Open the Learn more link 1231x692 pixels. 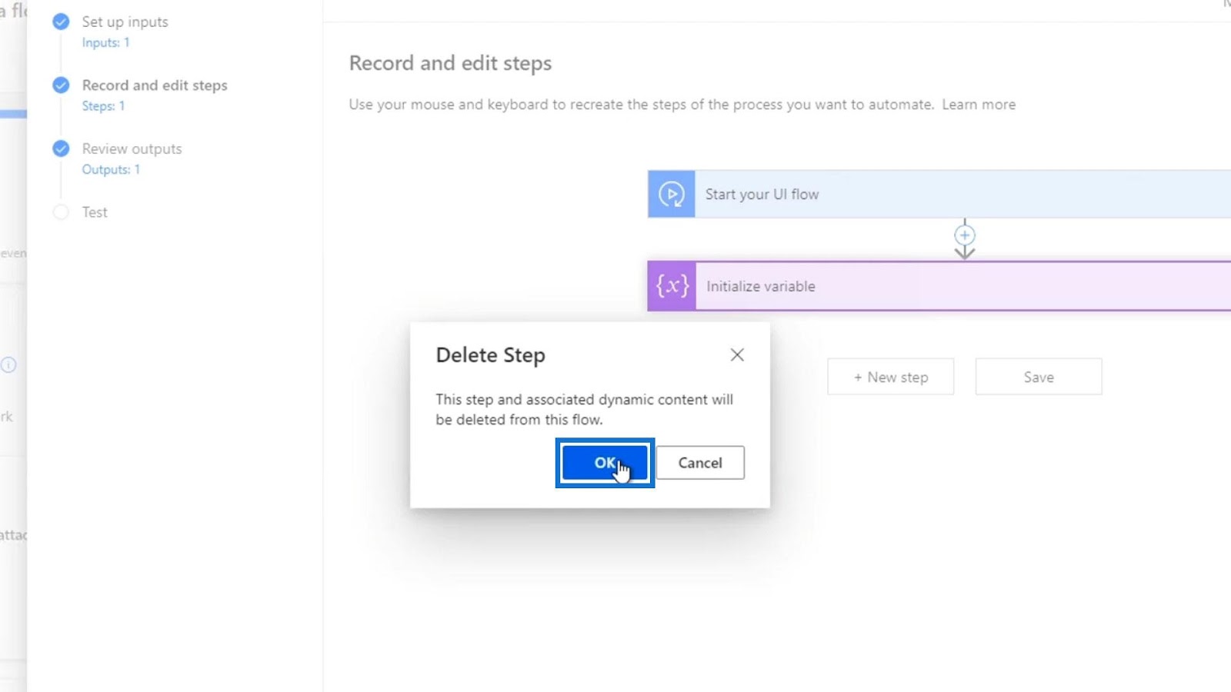point(979,105)
